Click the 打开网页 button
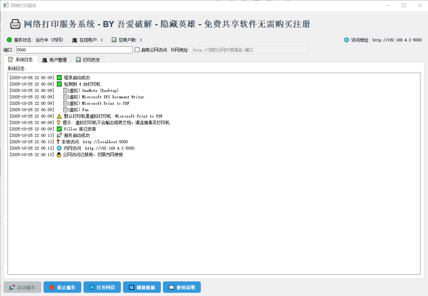The height and width of the screenshot is (296, 428). pos(102,287)
